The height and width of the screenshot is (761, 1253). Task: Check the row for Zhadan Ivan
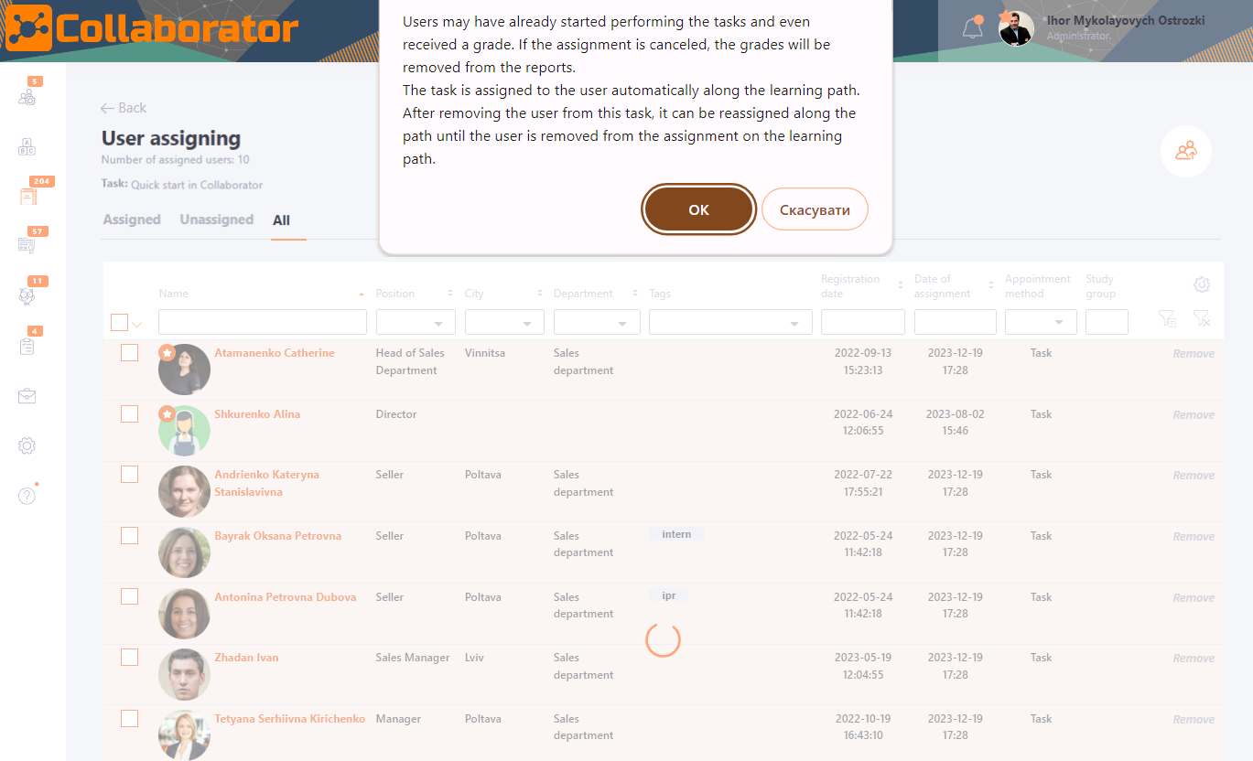coord(129,657)
